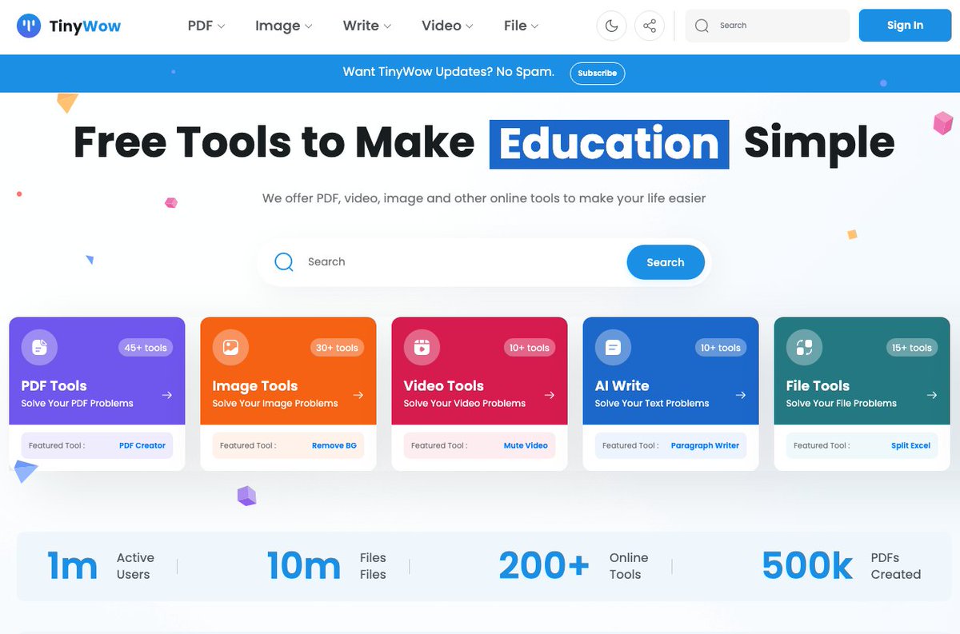Click the Video Tools 10+ tools badge
This screenshot has width=960, height=634.
pyautogui.click(x=529, y=348)
